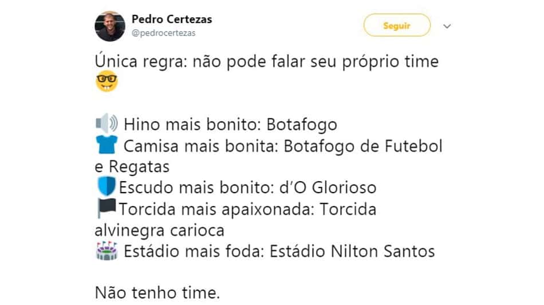Click the Seguir follow button

397,25
